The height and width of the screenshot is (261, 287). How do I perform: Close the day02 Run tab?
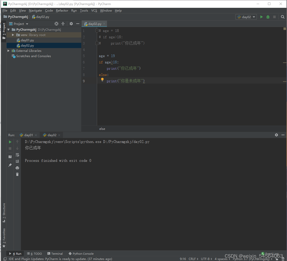[59, 135]
